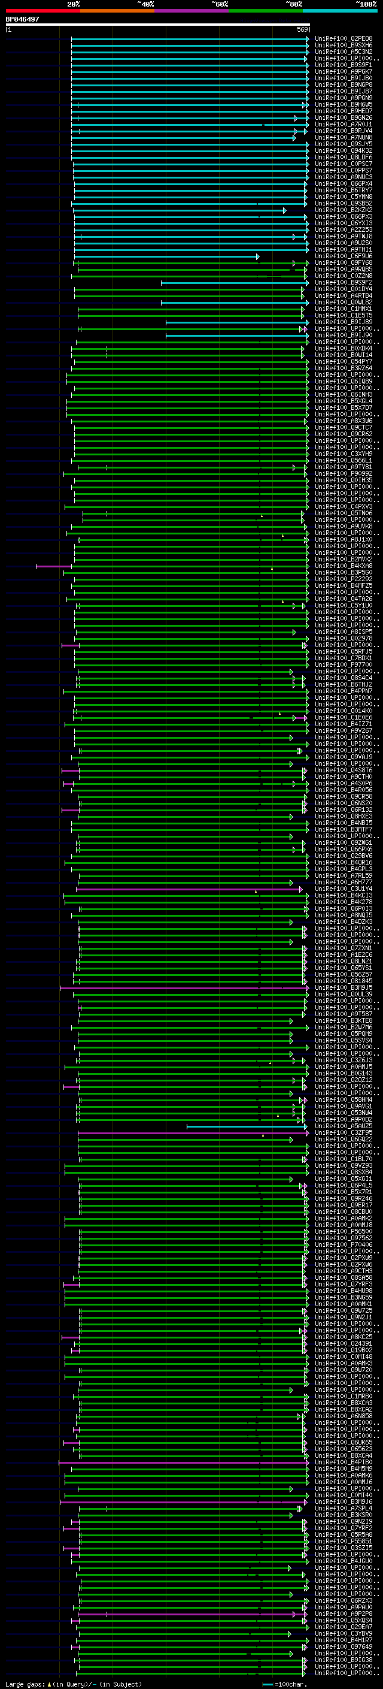Click short cyan bar of UniRef100_B9IJ89

pos(237,322)
